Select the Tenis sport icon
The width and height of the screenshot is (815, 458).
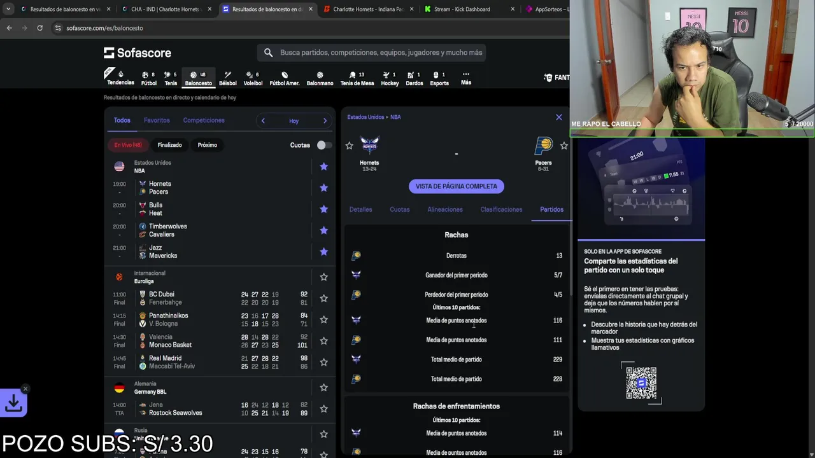tap(171, 78)
